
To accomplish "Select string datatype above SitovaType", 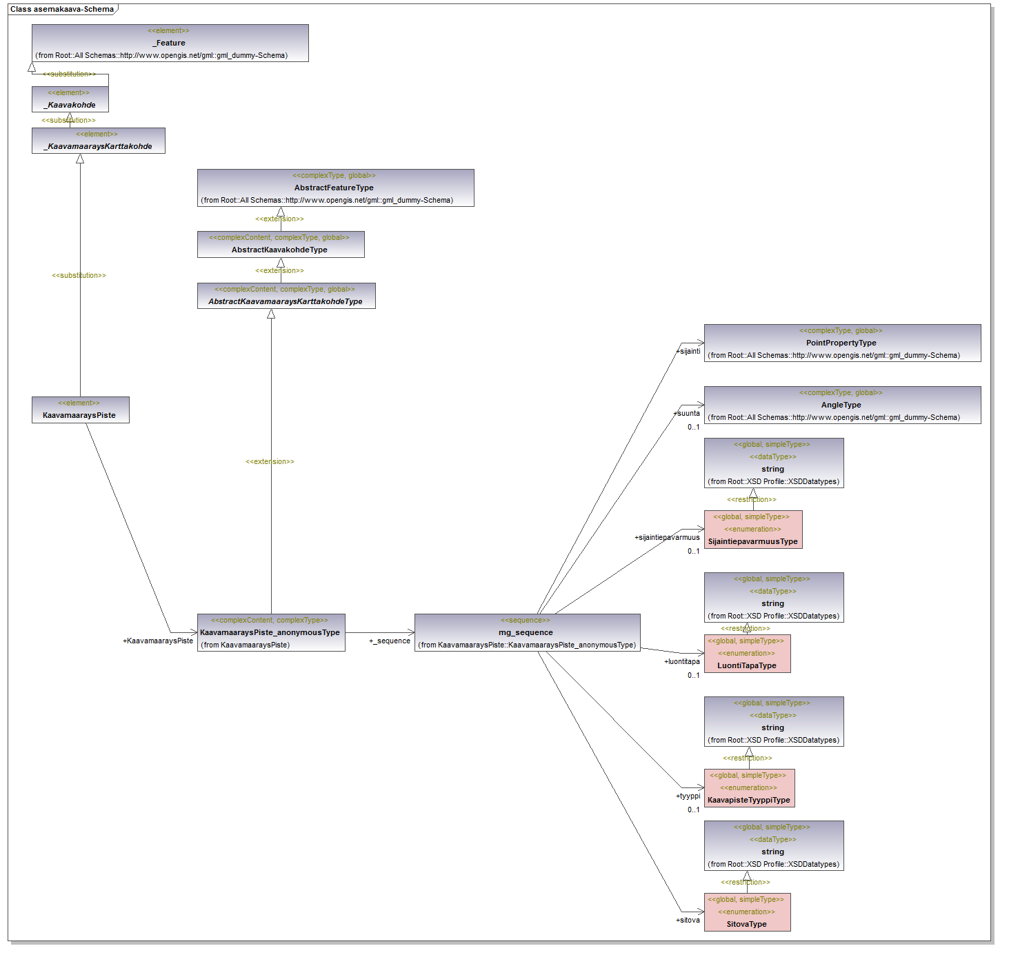I will pyautogui.click(x=774, y=846).
